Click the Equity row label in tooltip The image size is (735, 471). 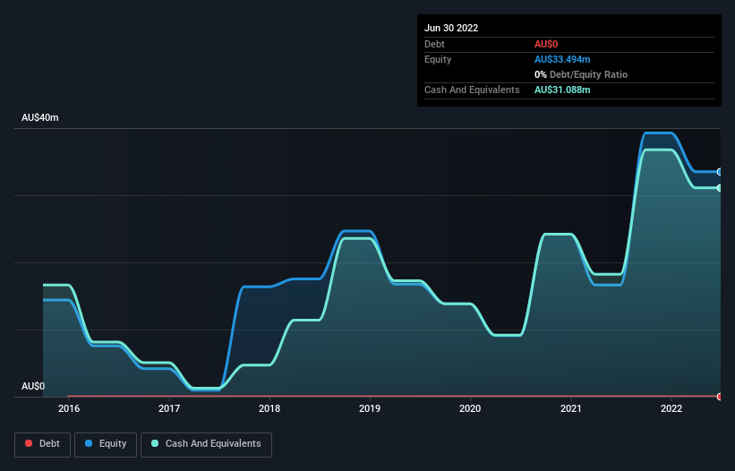pos(438,59)
